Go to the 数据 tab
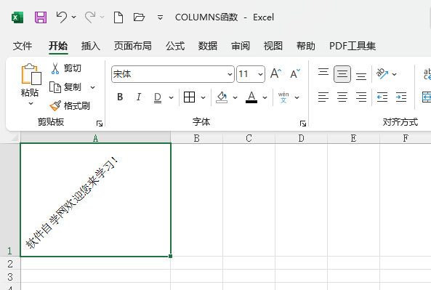This screenshot has height=290, width=431. click(208, 46)
